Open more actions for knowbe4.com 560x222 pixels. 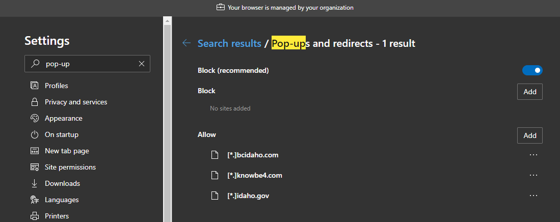[534, 175]
